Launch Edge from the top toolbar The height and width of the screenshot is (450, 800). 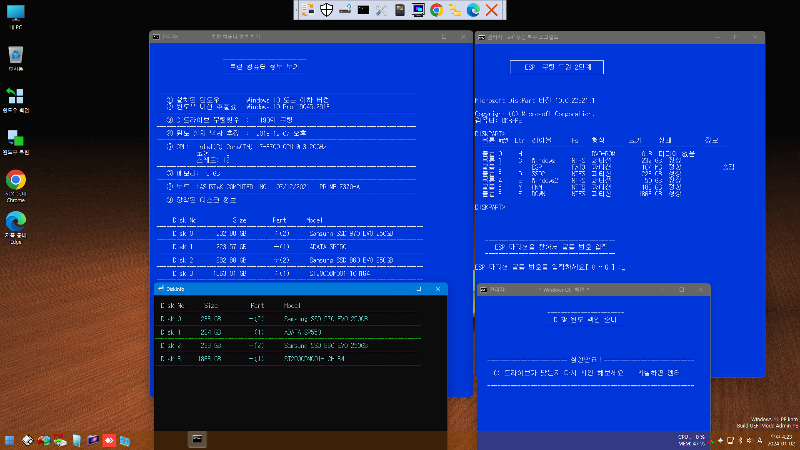[473, 10]
